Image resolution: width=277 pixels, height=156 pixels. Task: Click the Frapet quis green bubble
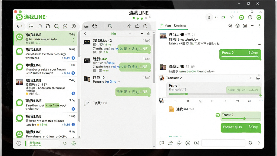click(x=241, y=128)
